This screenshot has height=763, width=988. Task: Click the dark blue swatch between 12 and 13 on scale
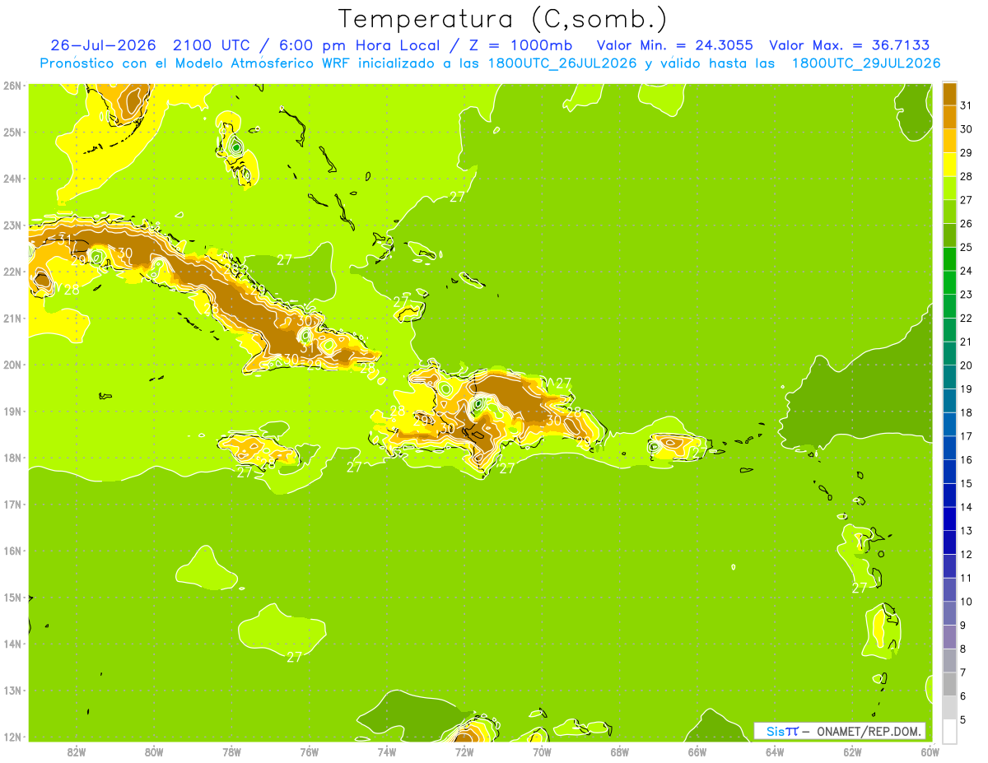949,542
